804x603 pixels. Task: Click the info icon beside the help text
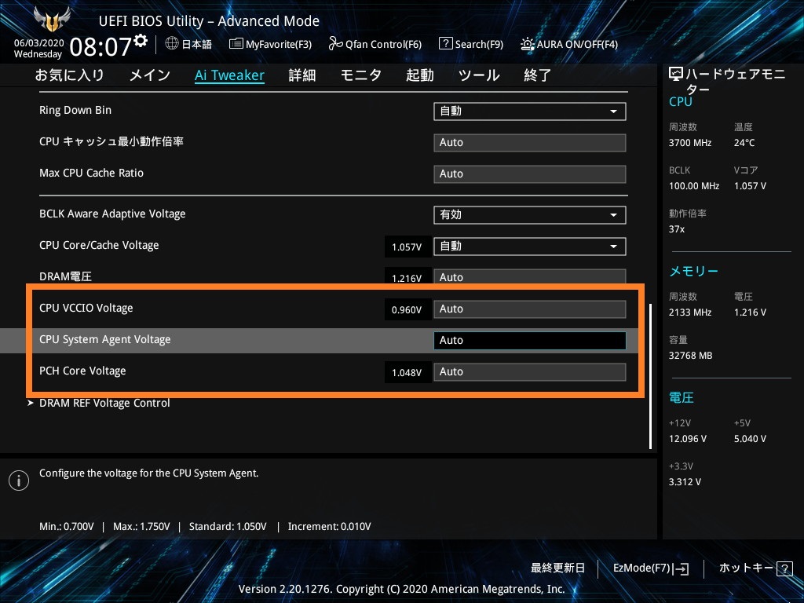19,481
